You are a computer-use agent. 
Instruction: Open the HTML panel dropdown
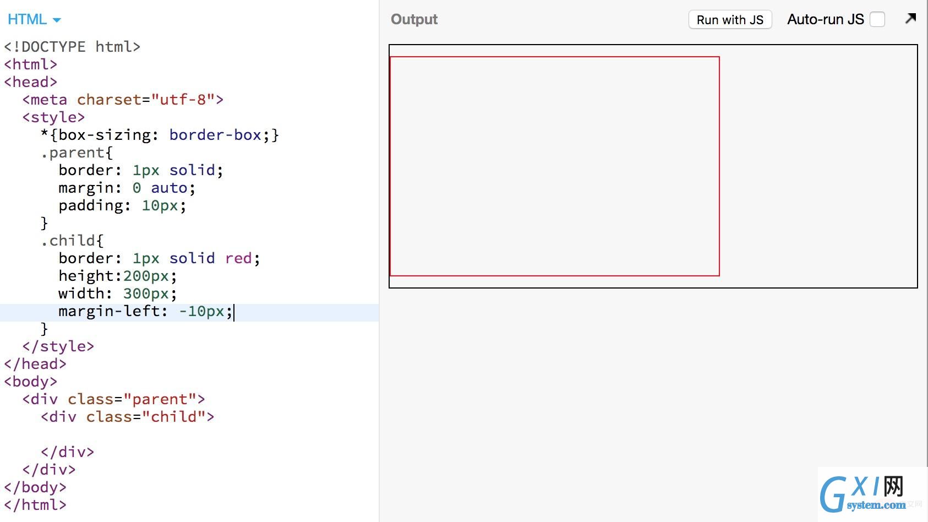point(34,19)
